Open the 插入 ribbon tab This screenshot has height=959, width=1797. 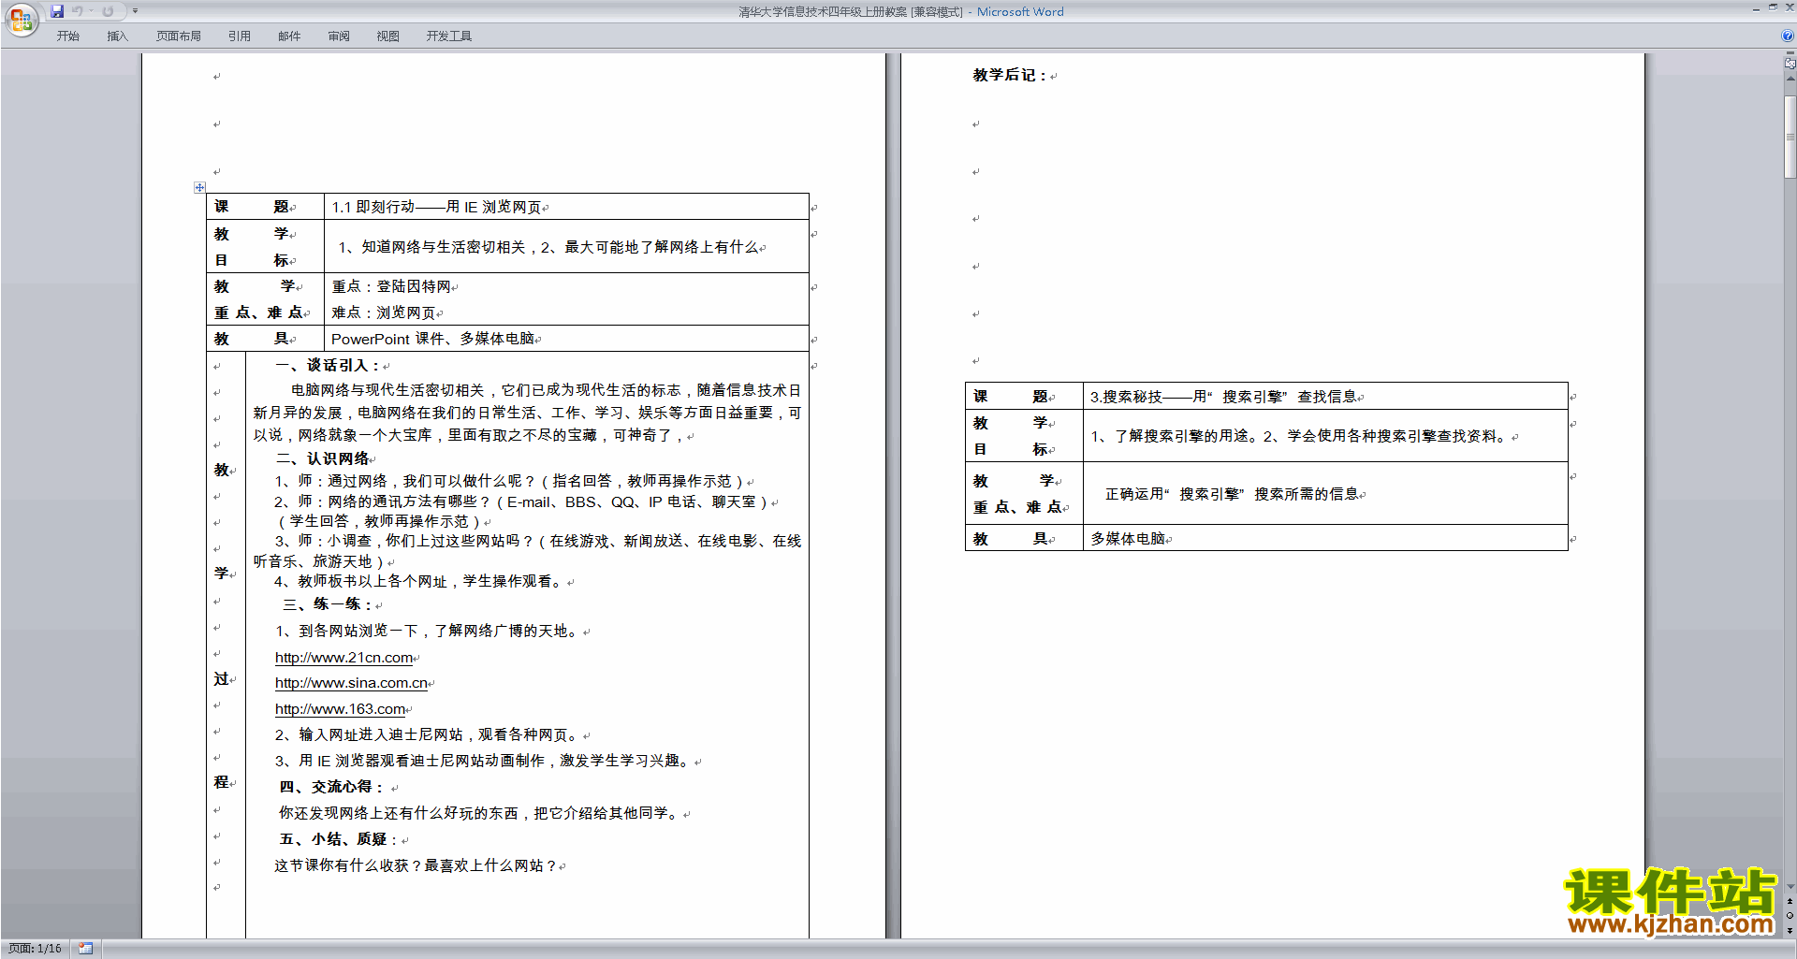(117, 36)
